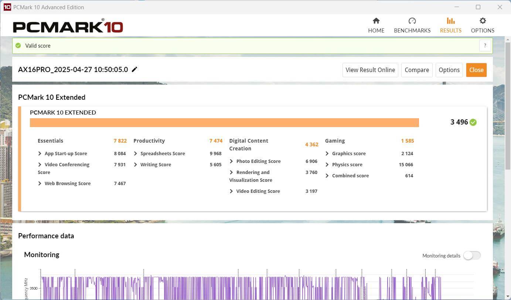
Task: Click the Performance data heading
Action: (x=46, y=236)
